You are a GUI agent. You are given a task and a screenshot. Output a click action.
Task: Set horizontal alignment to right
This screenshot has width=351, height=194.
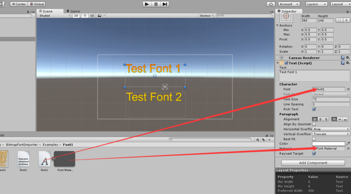tap(326, 119)
